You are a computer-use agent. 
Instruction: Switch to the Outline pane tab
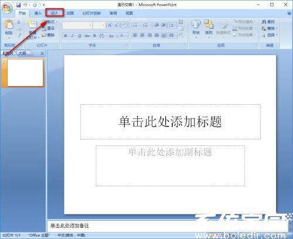[x=22, y=53]
